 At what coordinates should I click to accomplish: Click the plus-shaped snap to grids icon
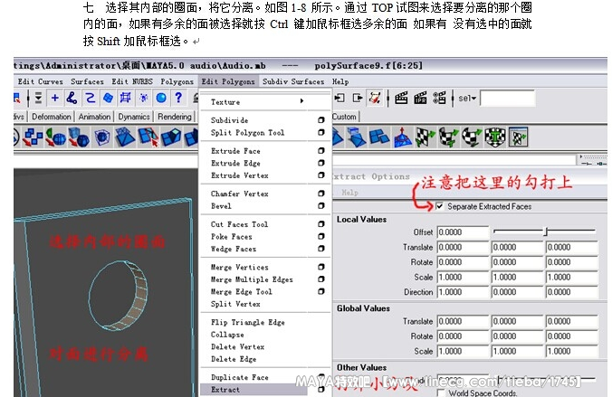(54, 98)
